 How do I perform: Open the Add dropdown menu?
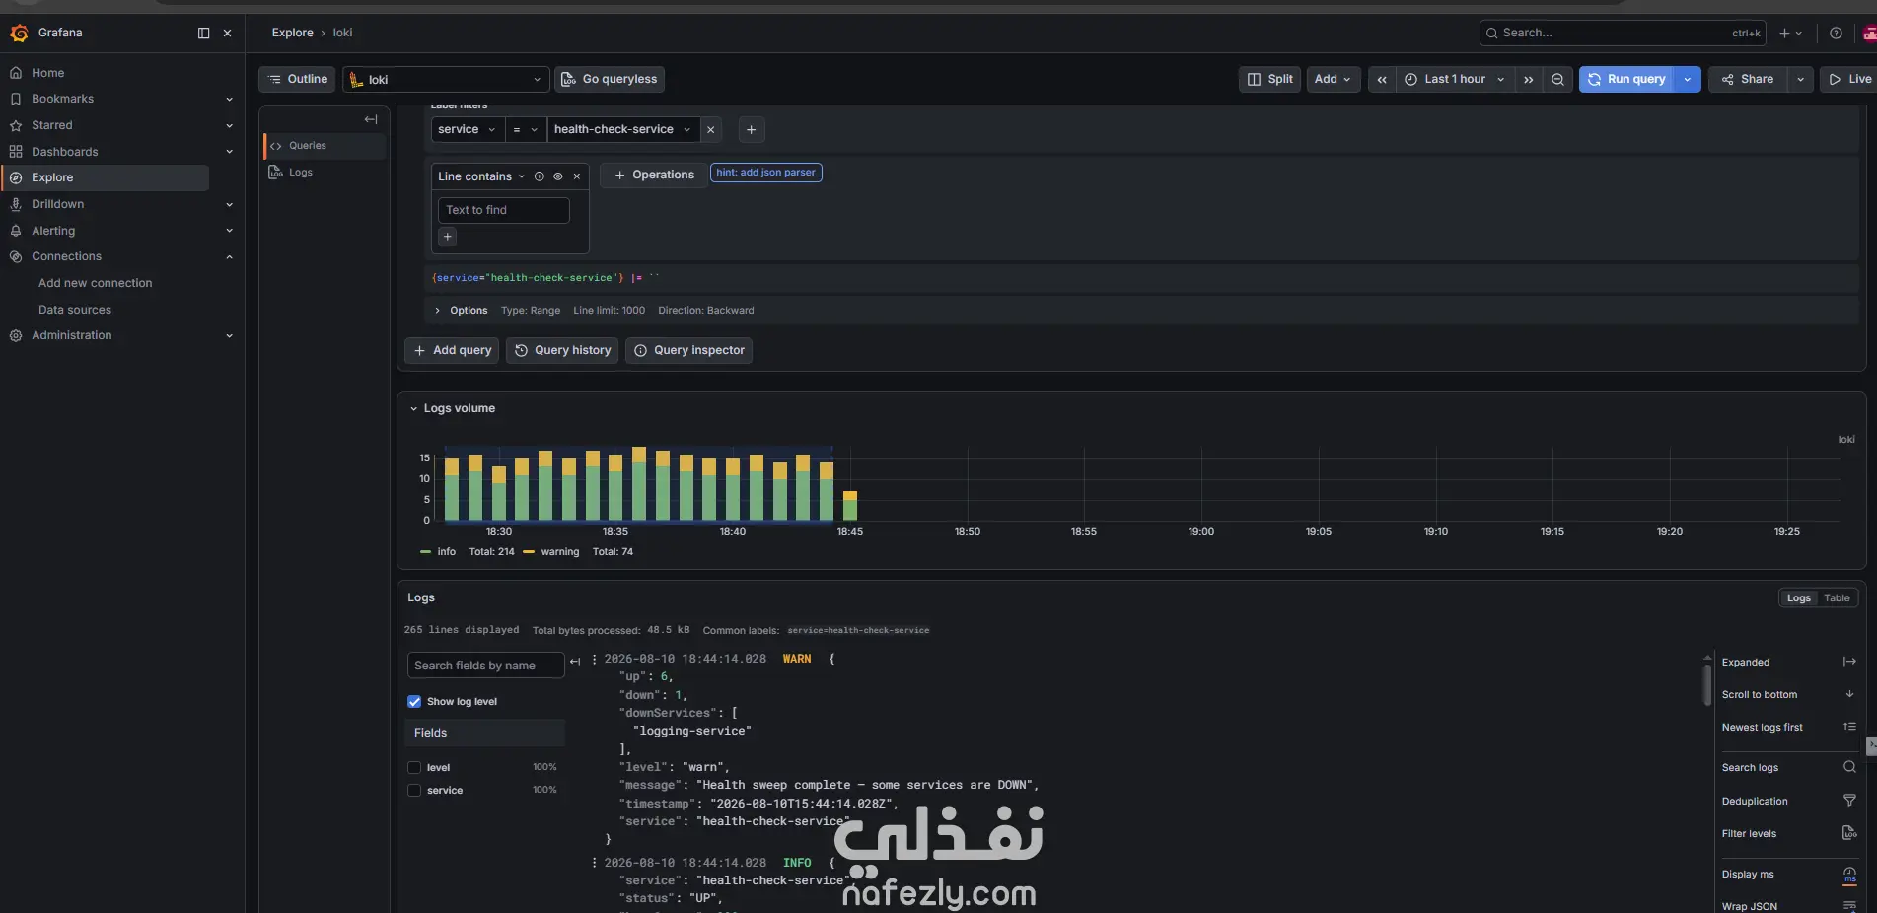(x=1333, y=80)
